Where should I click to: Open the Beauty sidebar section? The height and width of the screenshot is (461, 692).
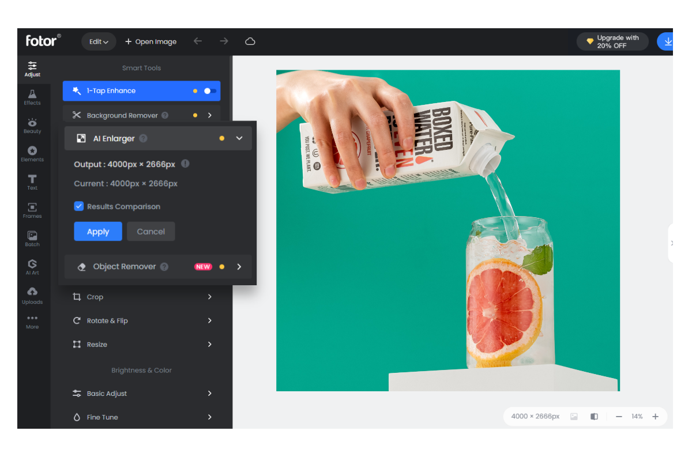[x=32, y=126]
